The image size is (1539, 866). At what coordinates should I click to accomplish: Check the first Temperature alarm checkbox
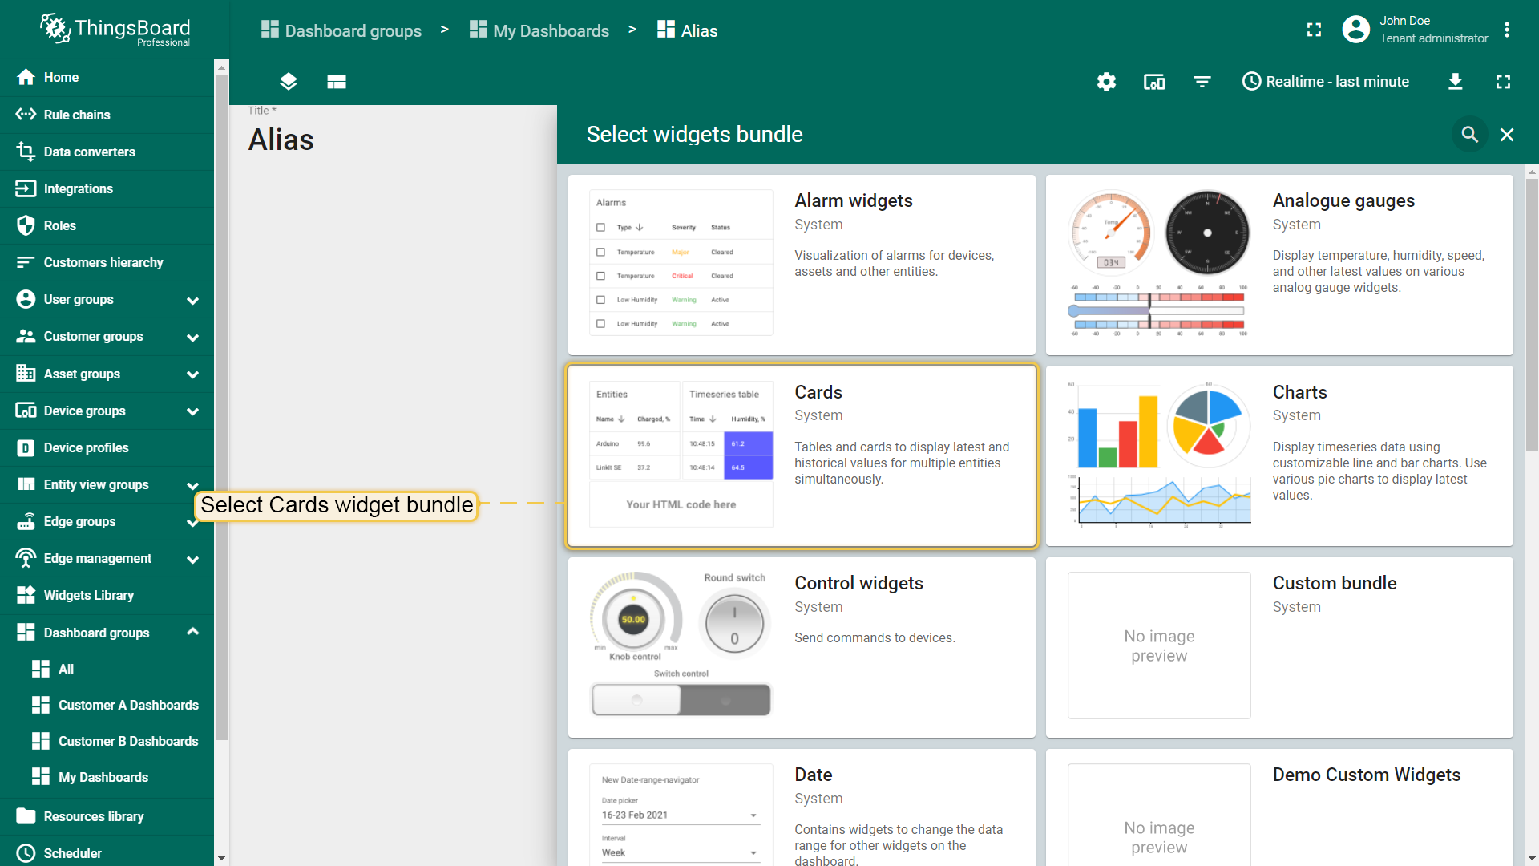click(600, 252)
